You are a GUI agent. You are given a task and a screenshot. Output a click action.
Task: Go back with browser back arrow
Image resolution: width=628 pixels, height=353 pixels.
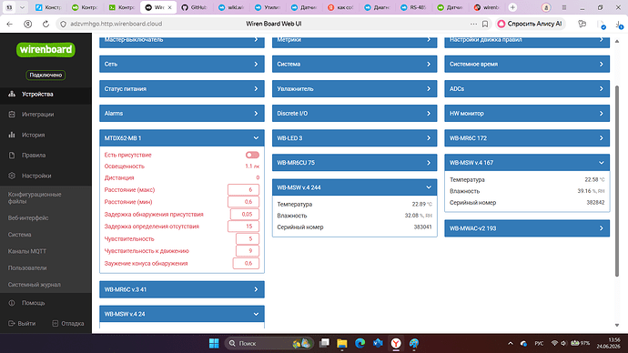point(10,24)
